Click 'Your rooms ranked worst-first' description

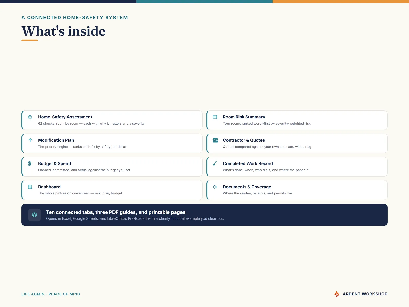point(267,123)
